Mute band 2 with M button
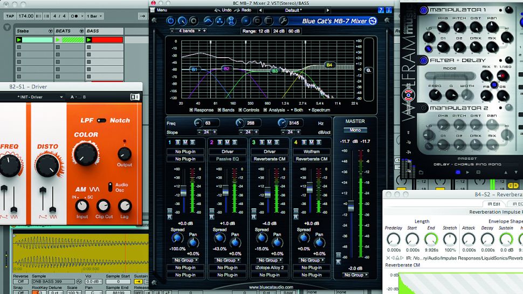The image size is (523, 294). (227, 142)
